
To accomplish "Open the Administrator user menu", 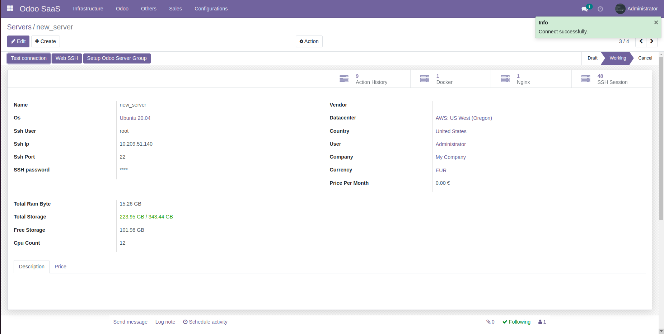I will 636,9.
